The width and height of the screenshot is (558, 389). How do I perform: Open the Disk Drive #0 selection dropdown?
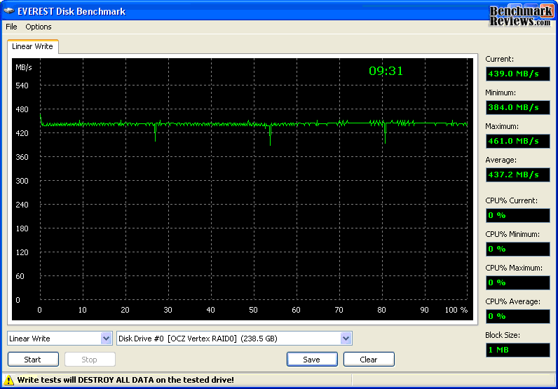pos(346,339)
